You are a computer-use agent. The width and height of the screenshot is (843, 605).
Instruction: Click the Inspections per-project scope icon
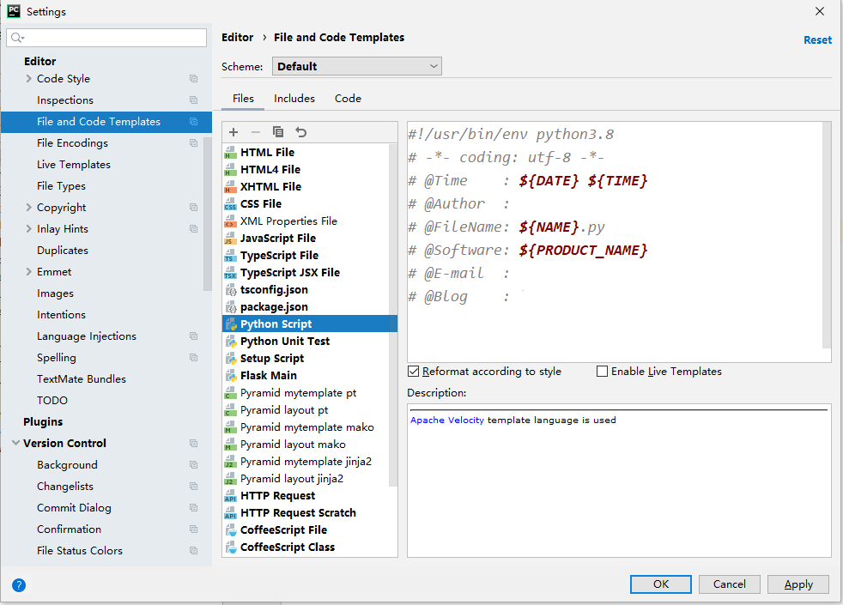(193, 100)
